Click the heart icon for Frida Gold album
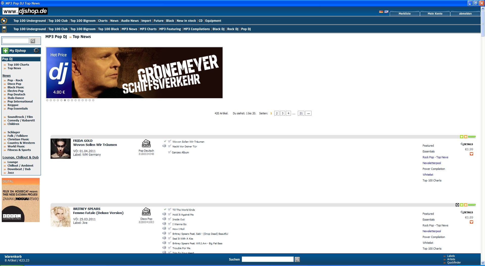 point(471,154)
